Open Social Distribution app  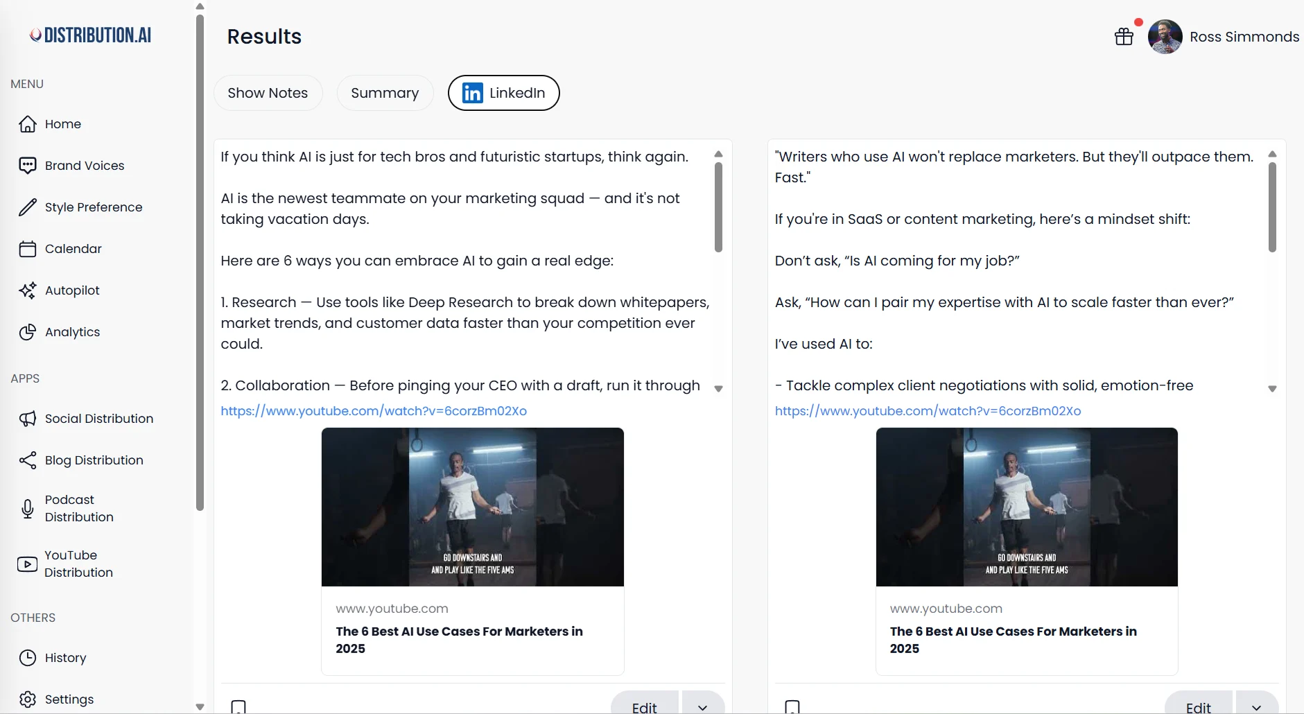[x=98, y=418]
